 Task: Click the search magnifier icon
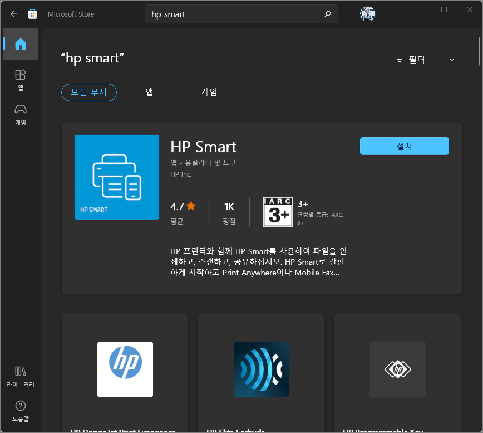tap(328, 14)
